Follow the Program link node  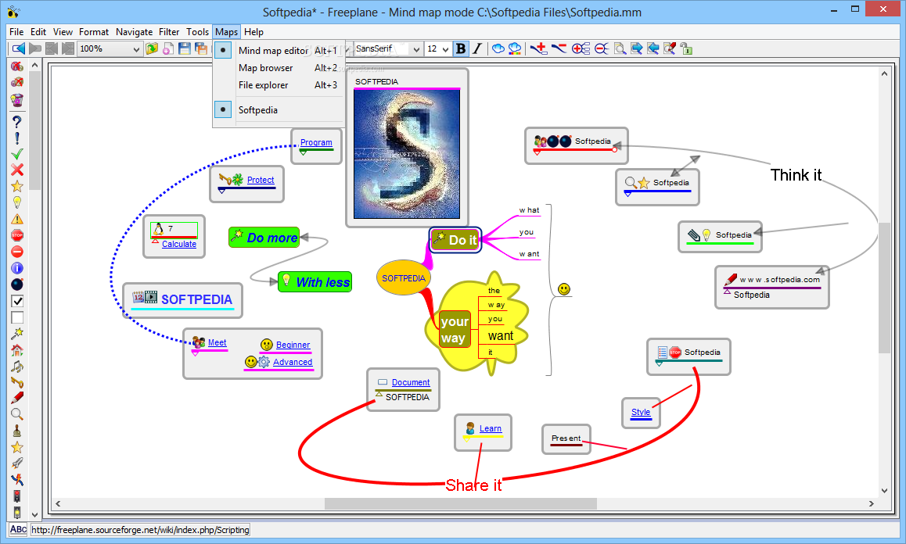[x=316, y=142]
